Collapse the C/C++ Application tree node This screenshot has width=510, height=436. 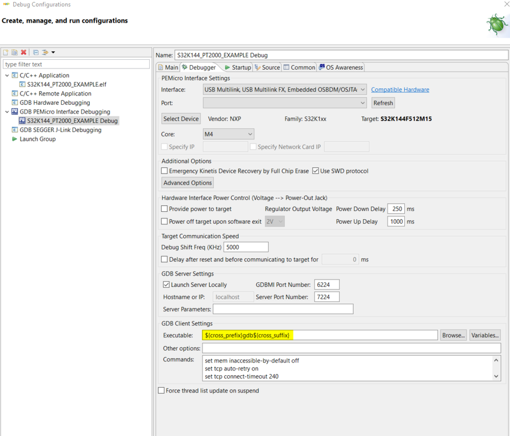coord(7,76)
